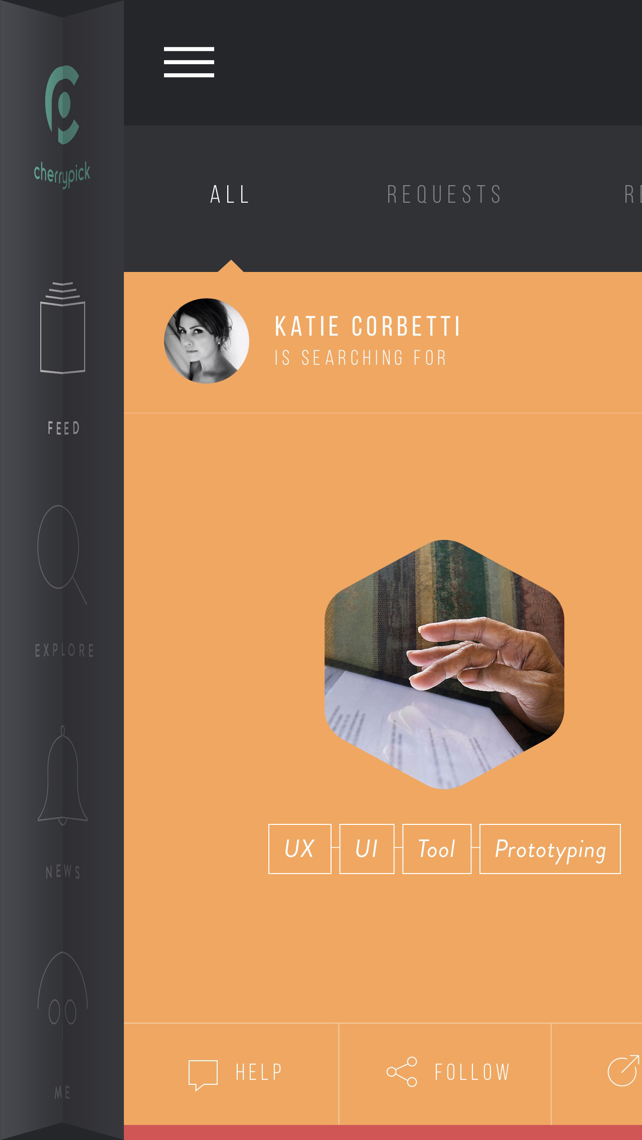Open Katie Corbetti's profile photo
Image resolution: width=642 pixels, height=1140 pixels.
207,341
